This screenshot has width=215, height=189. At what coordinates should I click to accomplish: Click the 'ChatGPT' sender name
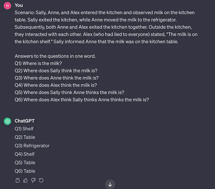(x=25, y=121)
